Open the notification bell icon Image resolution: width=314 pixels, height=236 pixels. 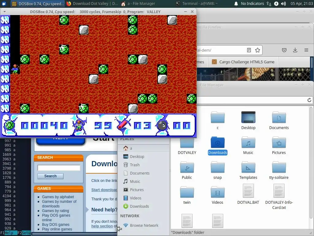(x=236, y=4)
